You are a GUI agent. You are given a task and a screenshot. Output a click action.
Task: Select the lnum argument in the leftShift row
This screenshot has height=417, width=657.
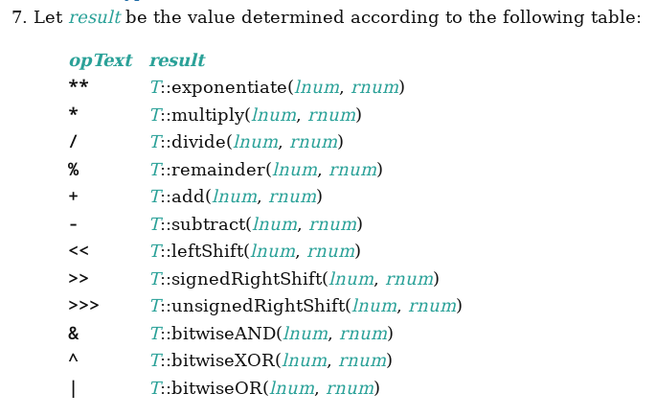pos(273,252)
